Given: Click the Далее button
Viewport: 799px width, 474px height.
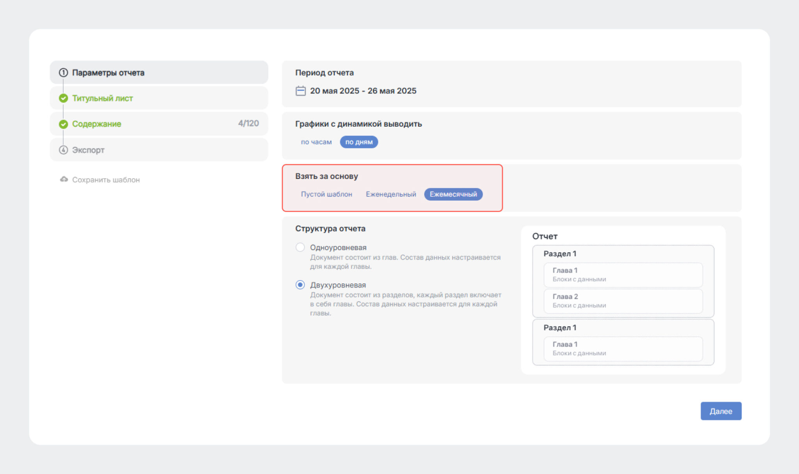Looking at the screenshot, I should [x=721, y=411].
